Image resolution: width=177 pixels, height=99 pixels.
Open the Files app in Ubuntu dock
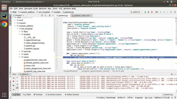tap(4, 7)
